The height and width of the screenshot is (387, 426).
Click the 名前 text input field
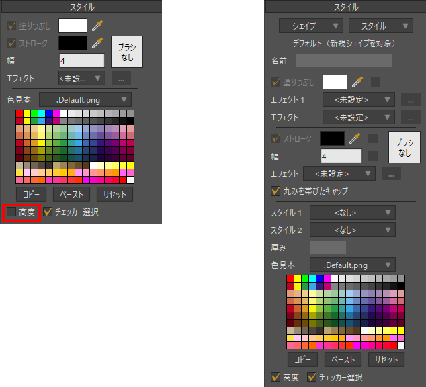(344, 60)
